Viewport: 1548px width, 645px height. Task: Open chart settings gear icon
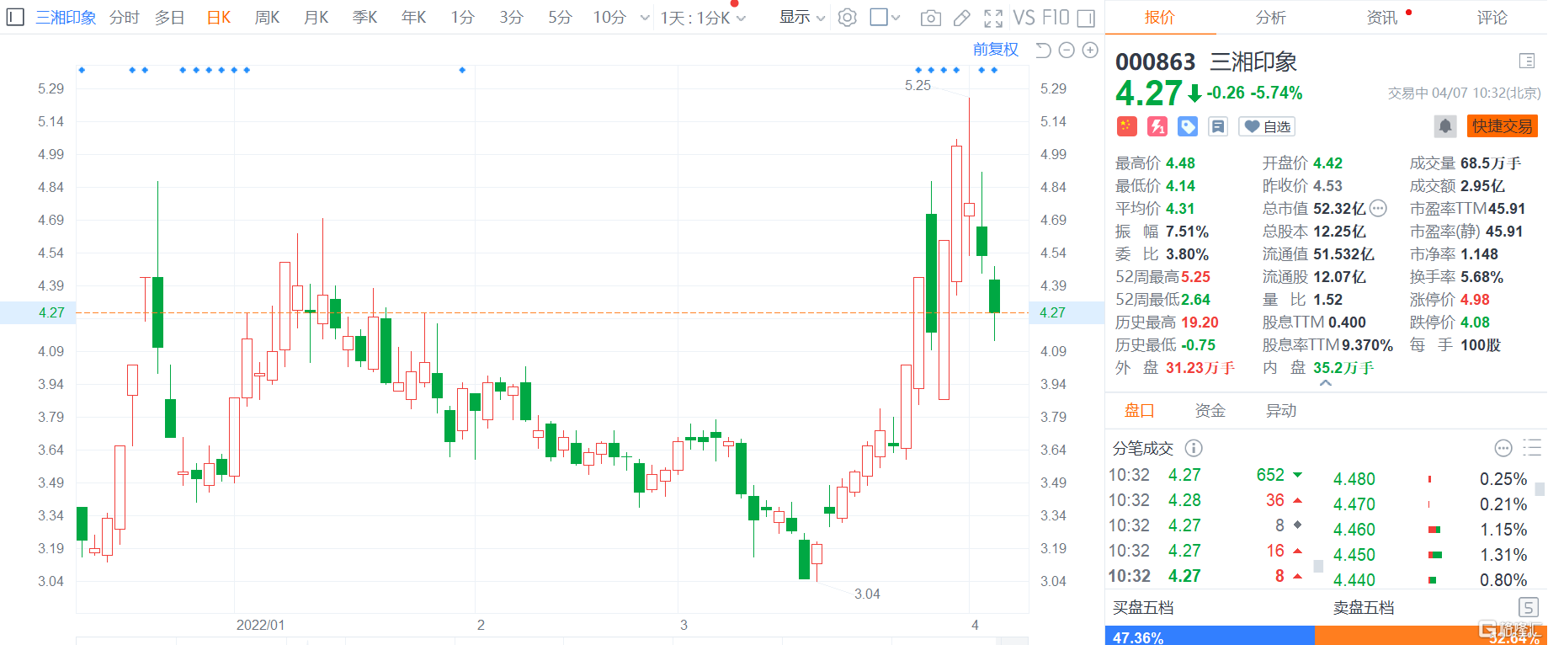(848, 17)
